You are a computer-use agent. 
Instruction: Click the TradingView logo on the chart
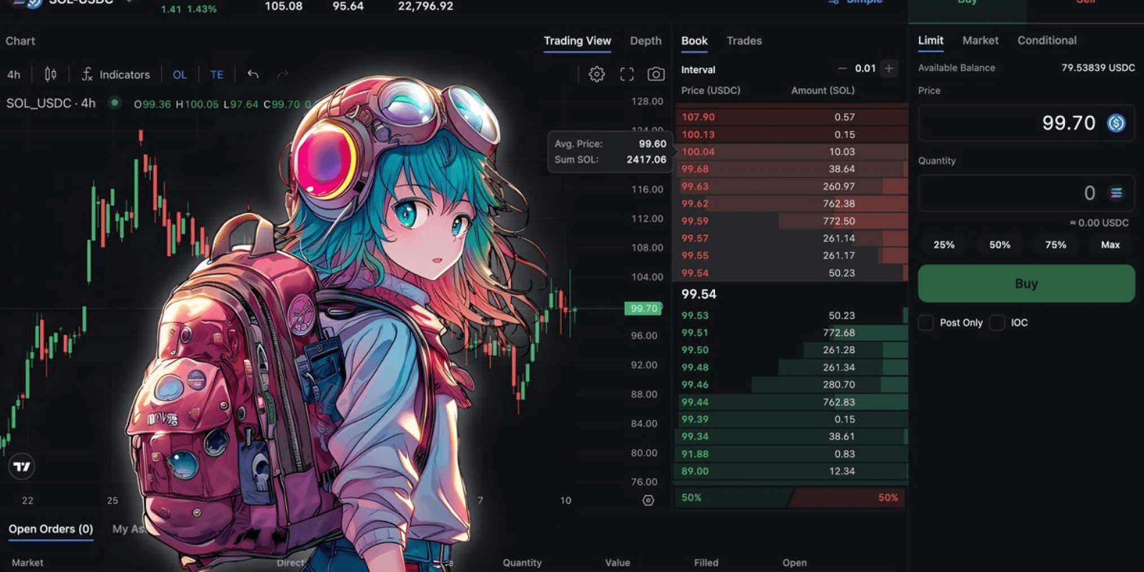pyautogui.click(x=21, y=466)
